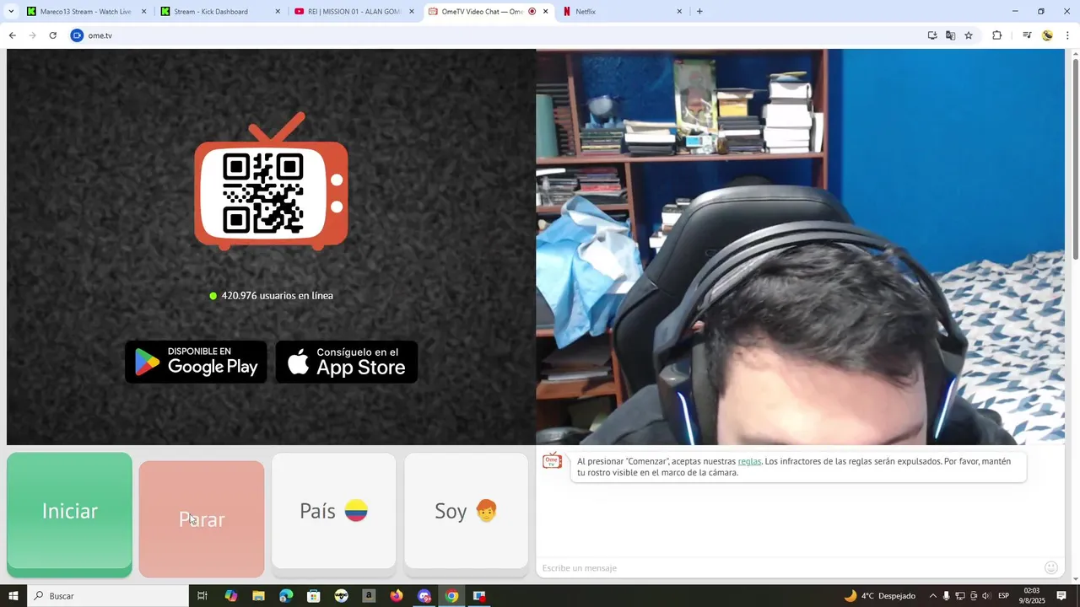This screenshot has height=607, width=1080.
Task: Open the Amazon taskbar icon
Action: (369, 596)
